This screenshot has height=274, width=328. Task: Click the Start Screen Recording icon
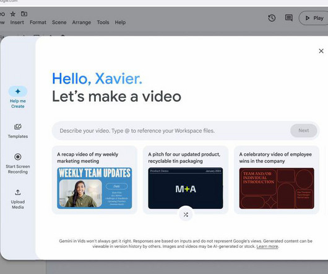pyautogui.click(x=18, y=157)
